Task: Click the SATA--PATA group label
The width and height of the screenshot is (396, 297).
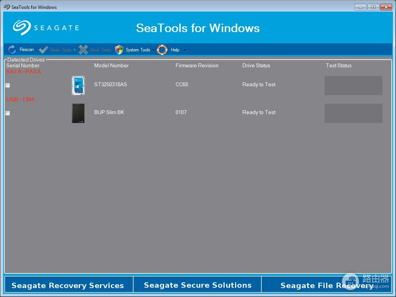Action: (24, 72)
